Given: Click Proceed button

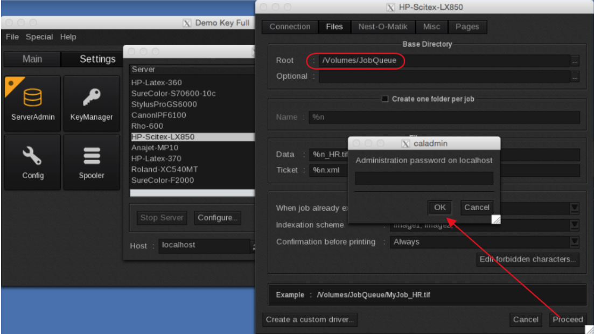Looking at the screenshot, I should point(568,319).
